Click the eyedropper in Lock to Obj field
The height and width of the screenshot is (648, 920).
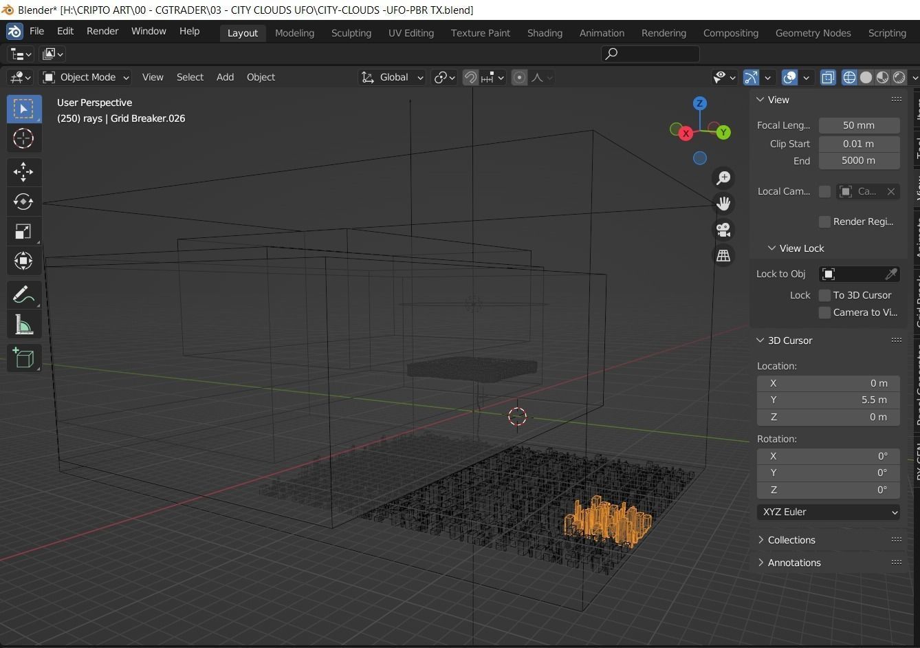tap(891, 274)
